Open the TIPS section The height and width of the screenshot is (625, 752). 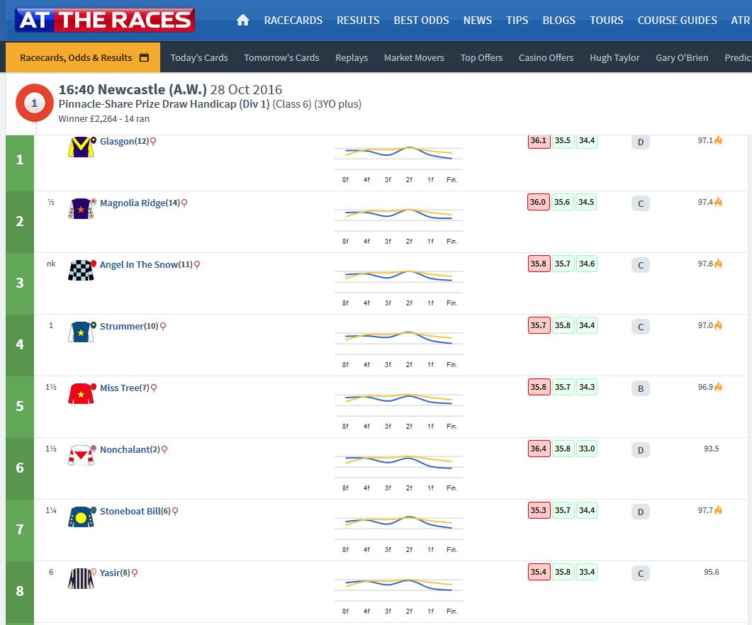tap(517, 20)
